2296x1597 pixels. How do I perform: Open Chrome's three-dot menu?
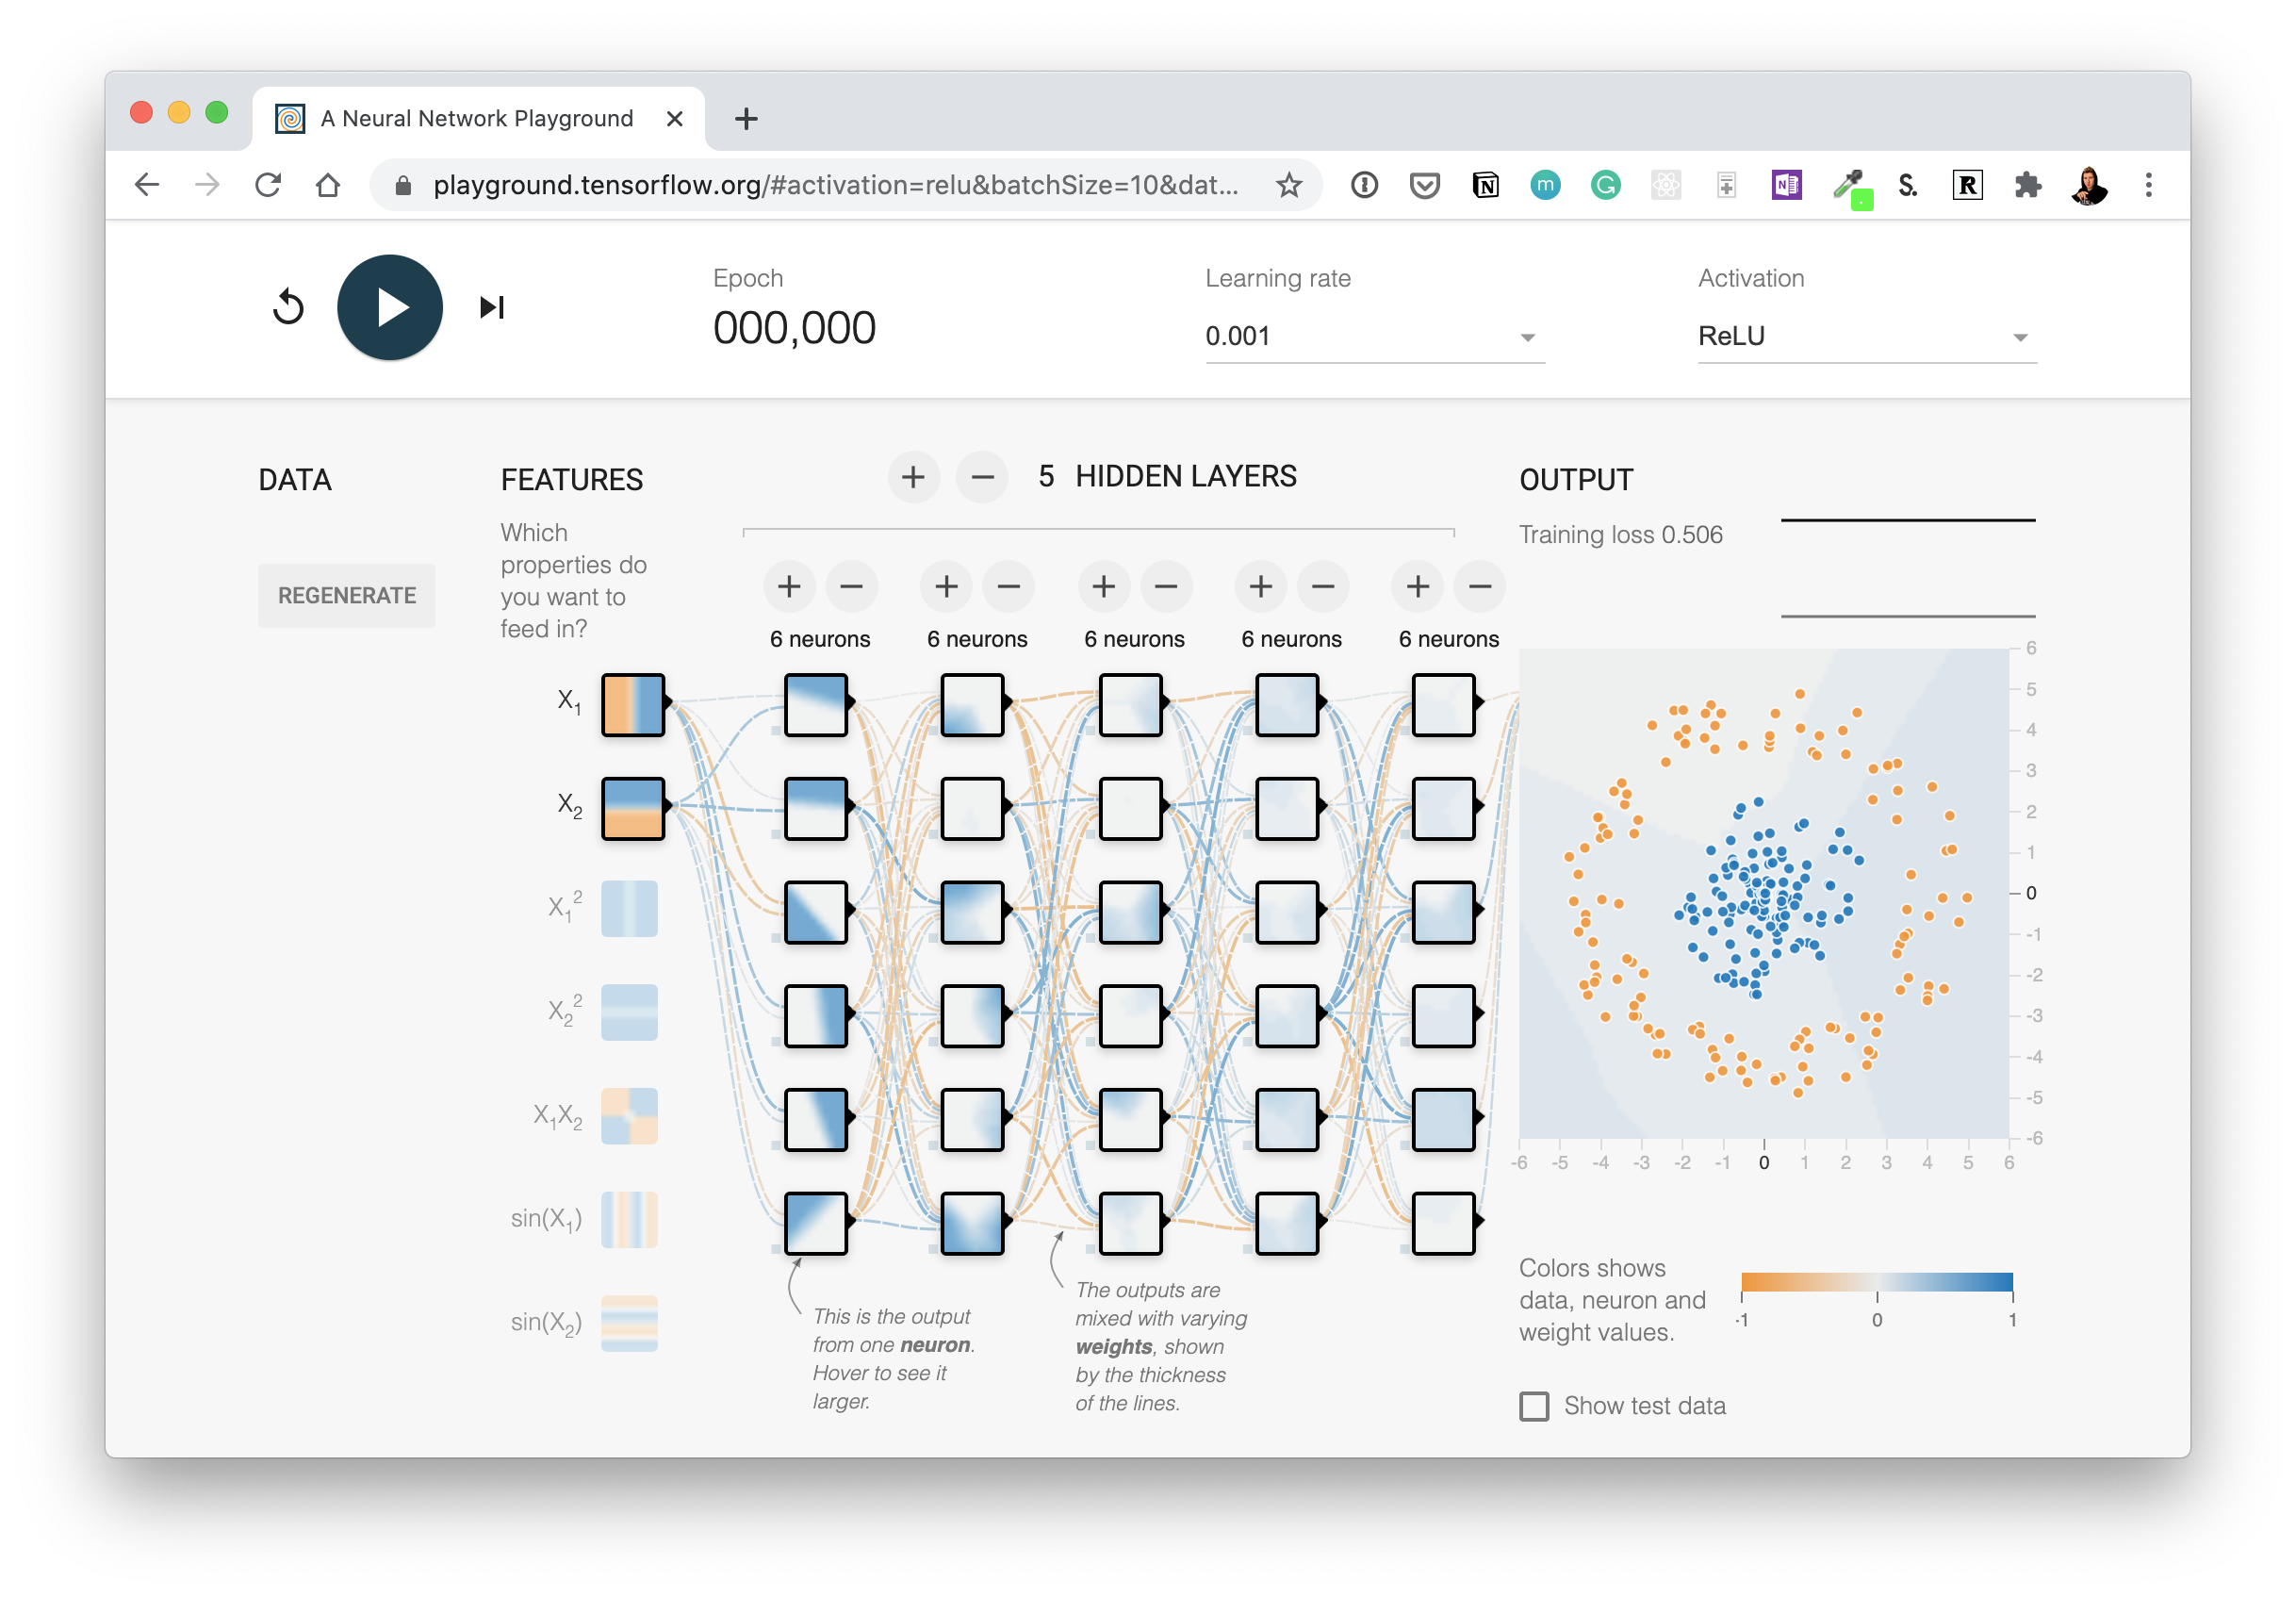click(2148, 185)
